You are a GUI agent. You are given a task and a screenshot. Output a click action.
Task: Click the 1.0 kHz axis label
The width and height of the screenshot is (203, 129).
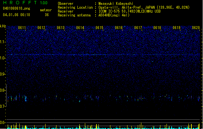pyautogui.click(x=3, y=58)
